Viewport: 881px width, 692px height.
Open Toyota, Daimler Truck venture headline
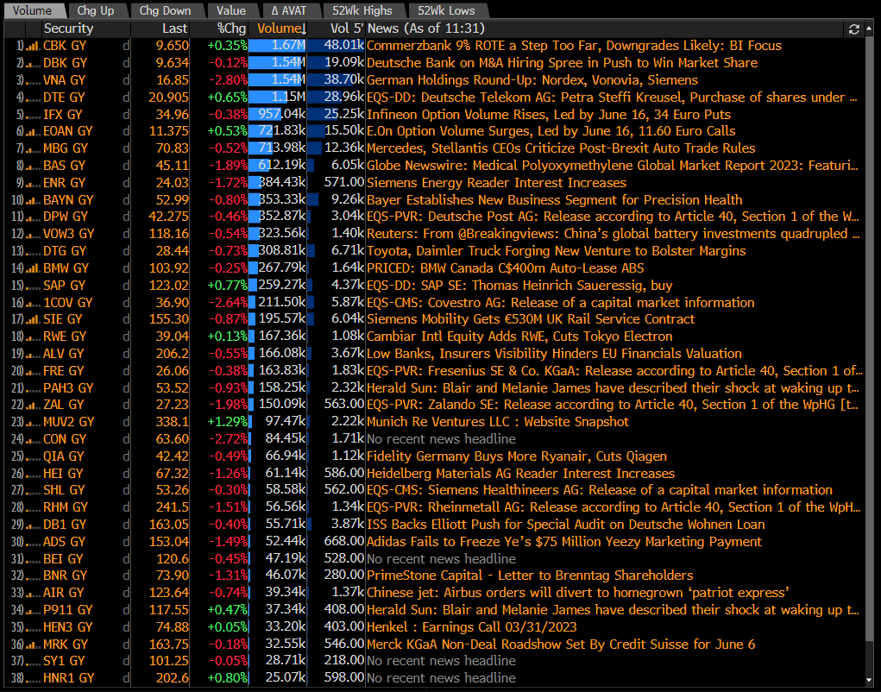(557, 251)
